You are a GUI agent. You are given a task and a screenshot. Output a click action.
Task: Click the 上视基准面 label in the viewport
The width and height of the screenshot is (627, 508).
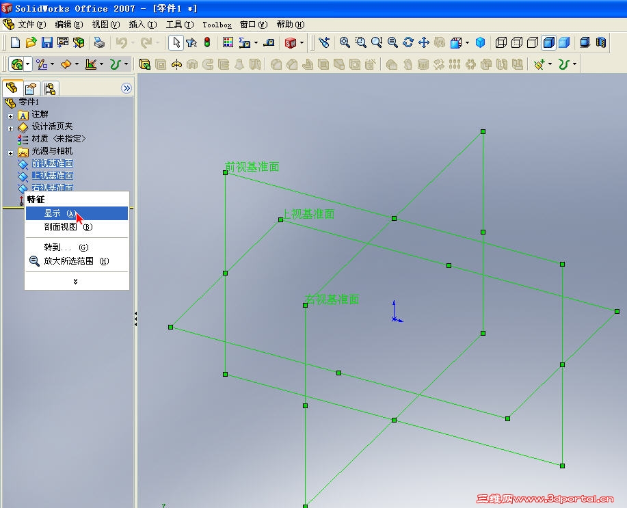(x=308, y=214)
